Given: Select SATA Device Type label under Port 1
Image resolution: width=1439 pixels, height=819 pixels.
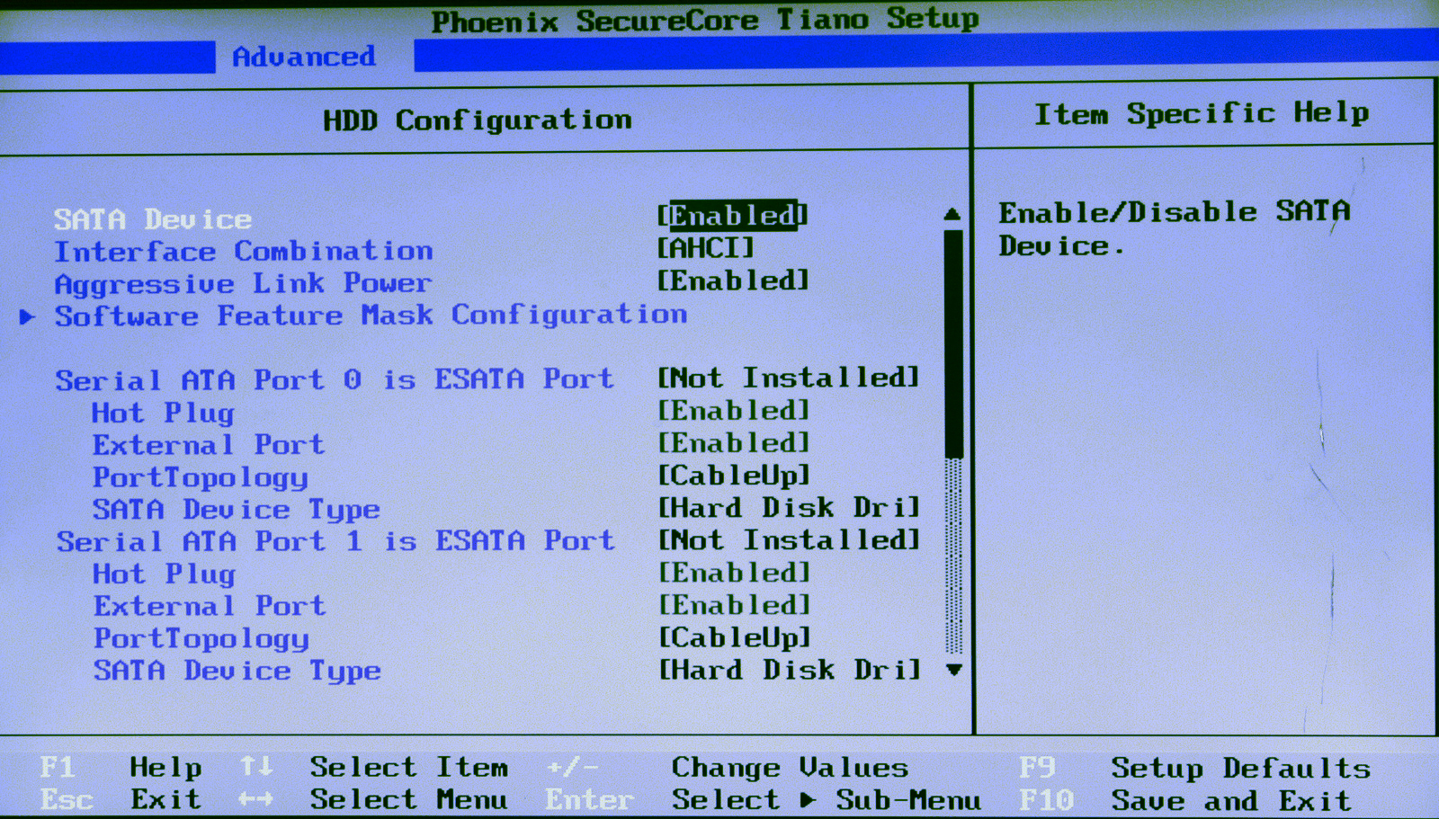Looking at the screenshot, I should click(237, 671).
